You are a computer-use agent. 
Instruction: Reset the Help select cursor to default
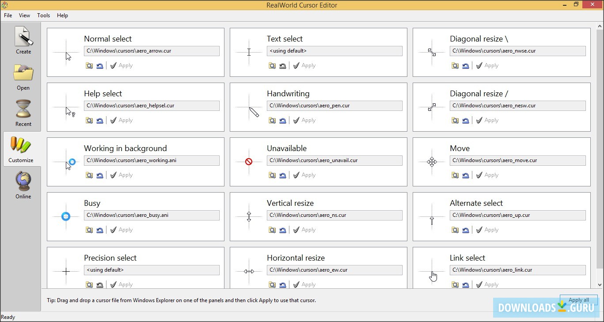point(99,120)
